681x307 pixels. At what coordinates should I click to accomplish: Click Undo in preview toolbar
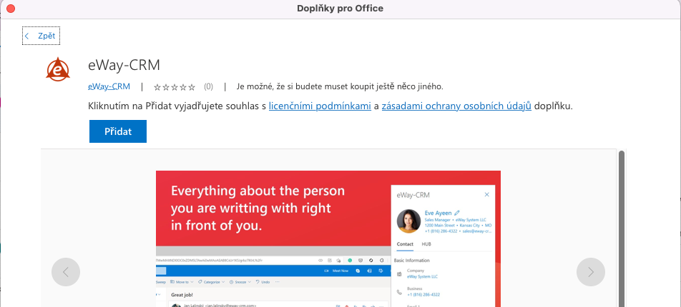pyautogui.click(x=263, y=282)
